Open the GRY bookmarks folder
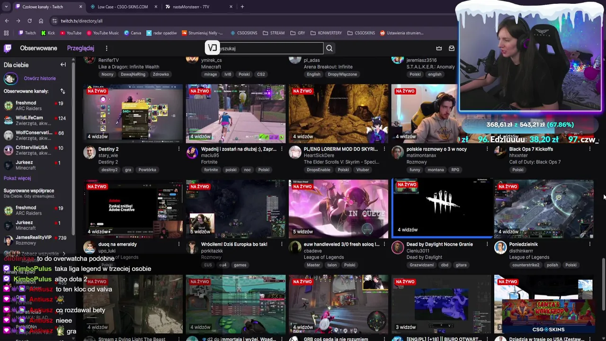The image size is (606, 341). 297,33
